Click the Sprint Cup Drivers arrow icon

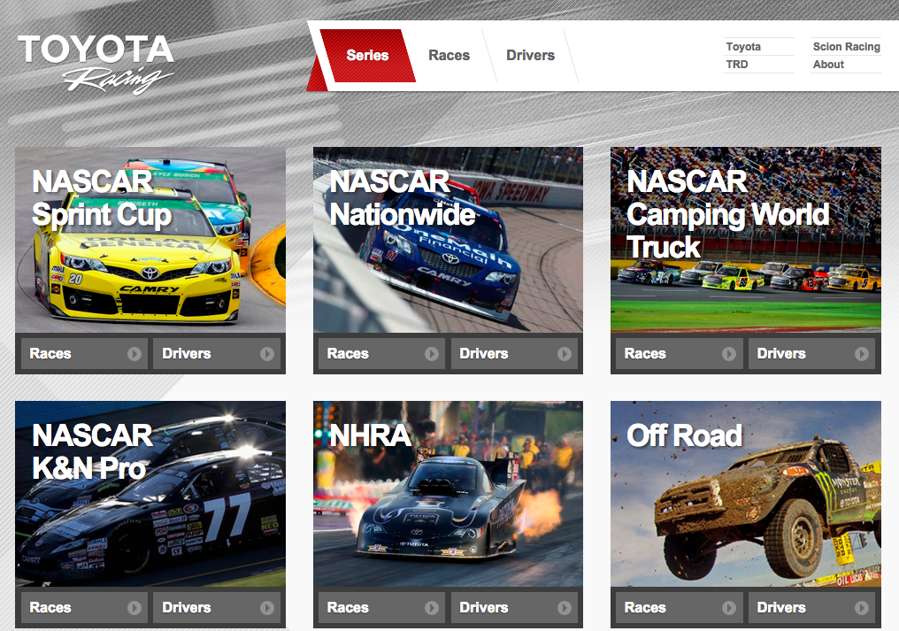266,354
